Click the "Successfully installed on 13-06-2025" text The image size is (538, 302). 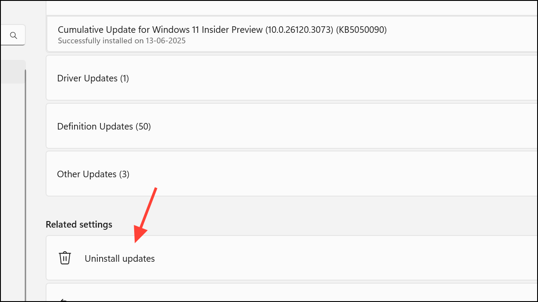point(122,41)
